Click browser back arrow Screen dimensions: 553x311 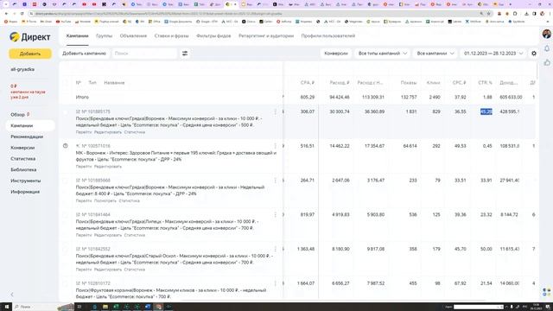pyautogui.click(x=6, y=14)
